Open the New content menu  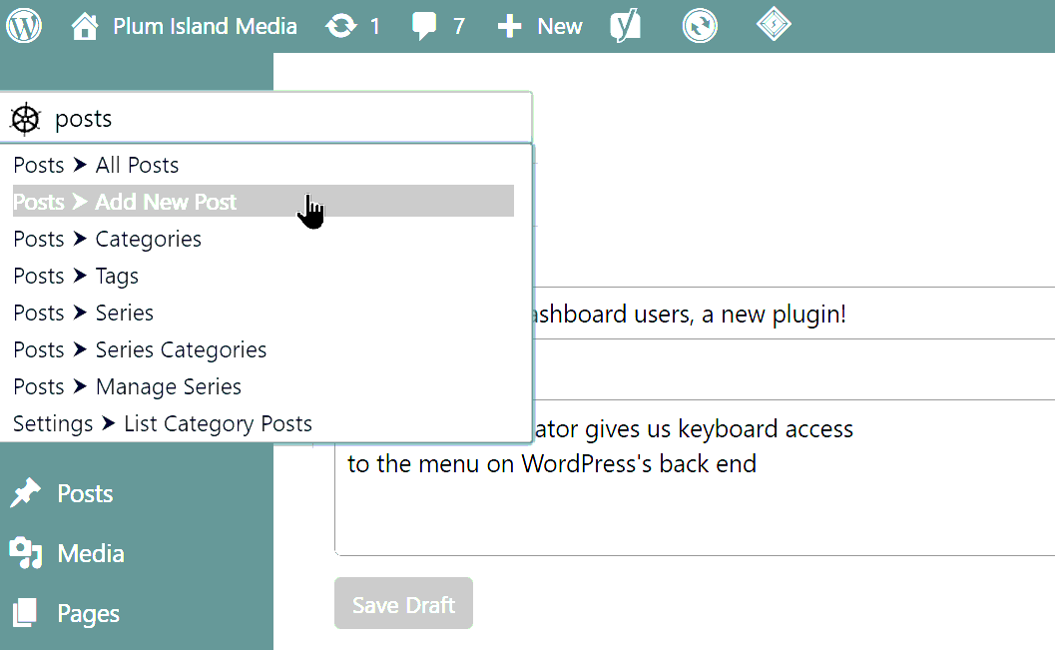tap(559, 26)
